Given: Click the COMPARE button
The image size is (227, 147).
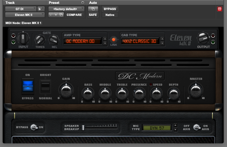Looking at the screenshot, I should [x=74, y=15].
